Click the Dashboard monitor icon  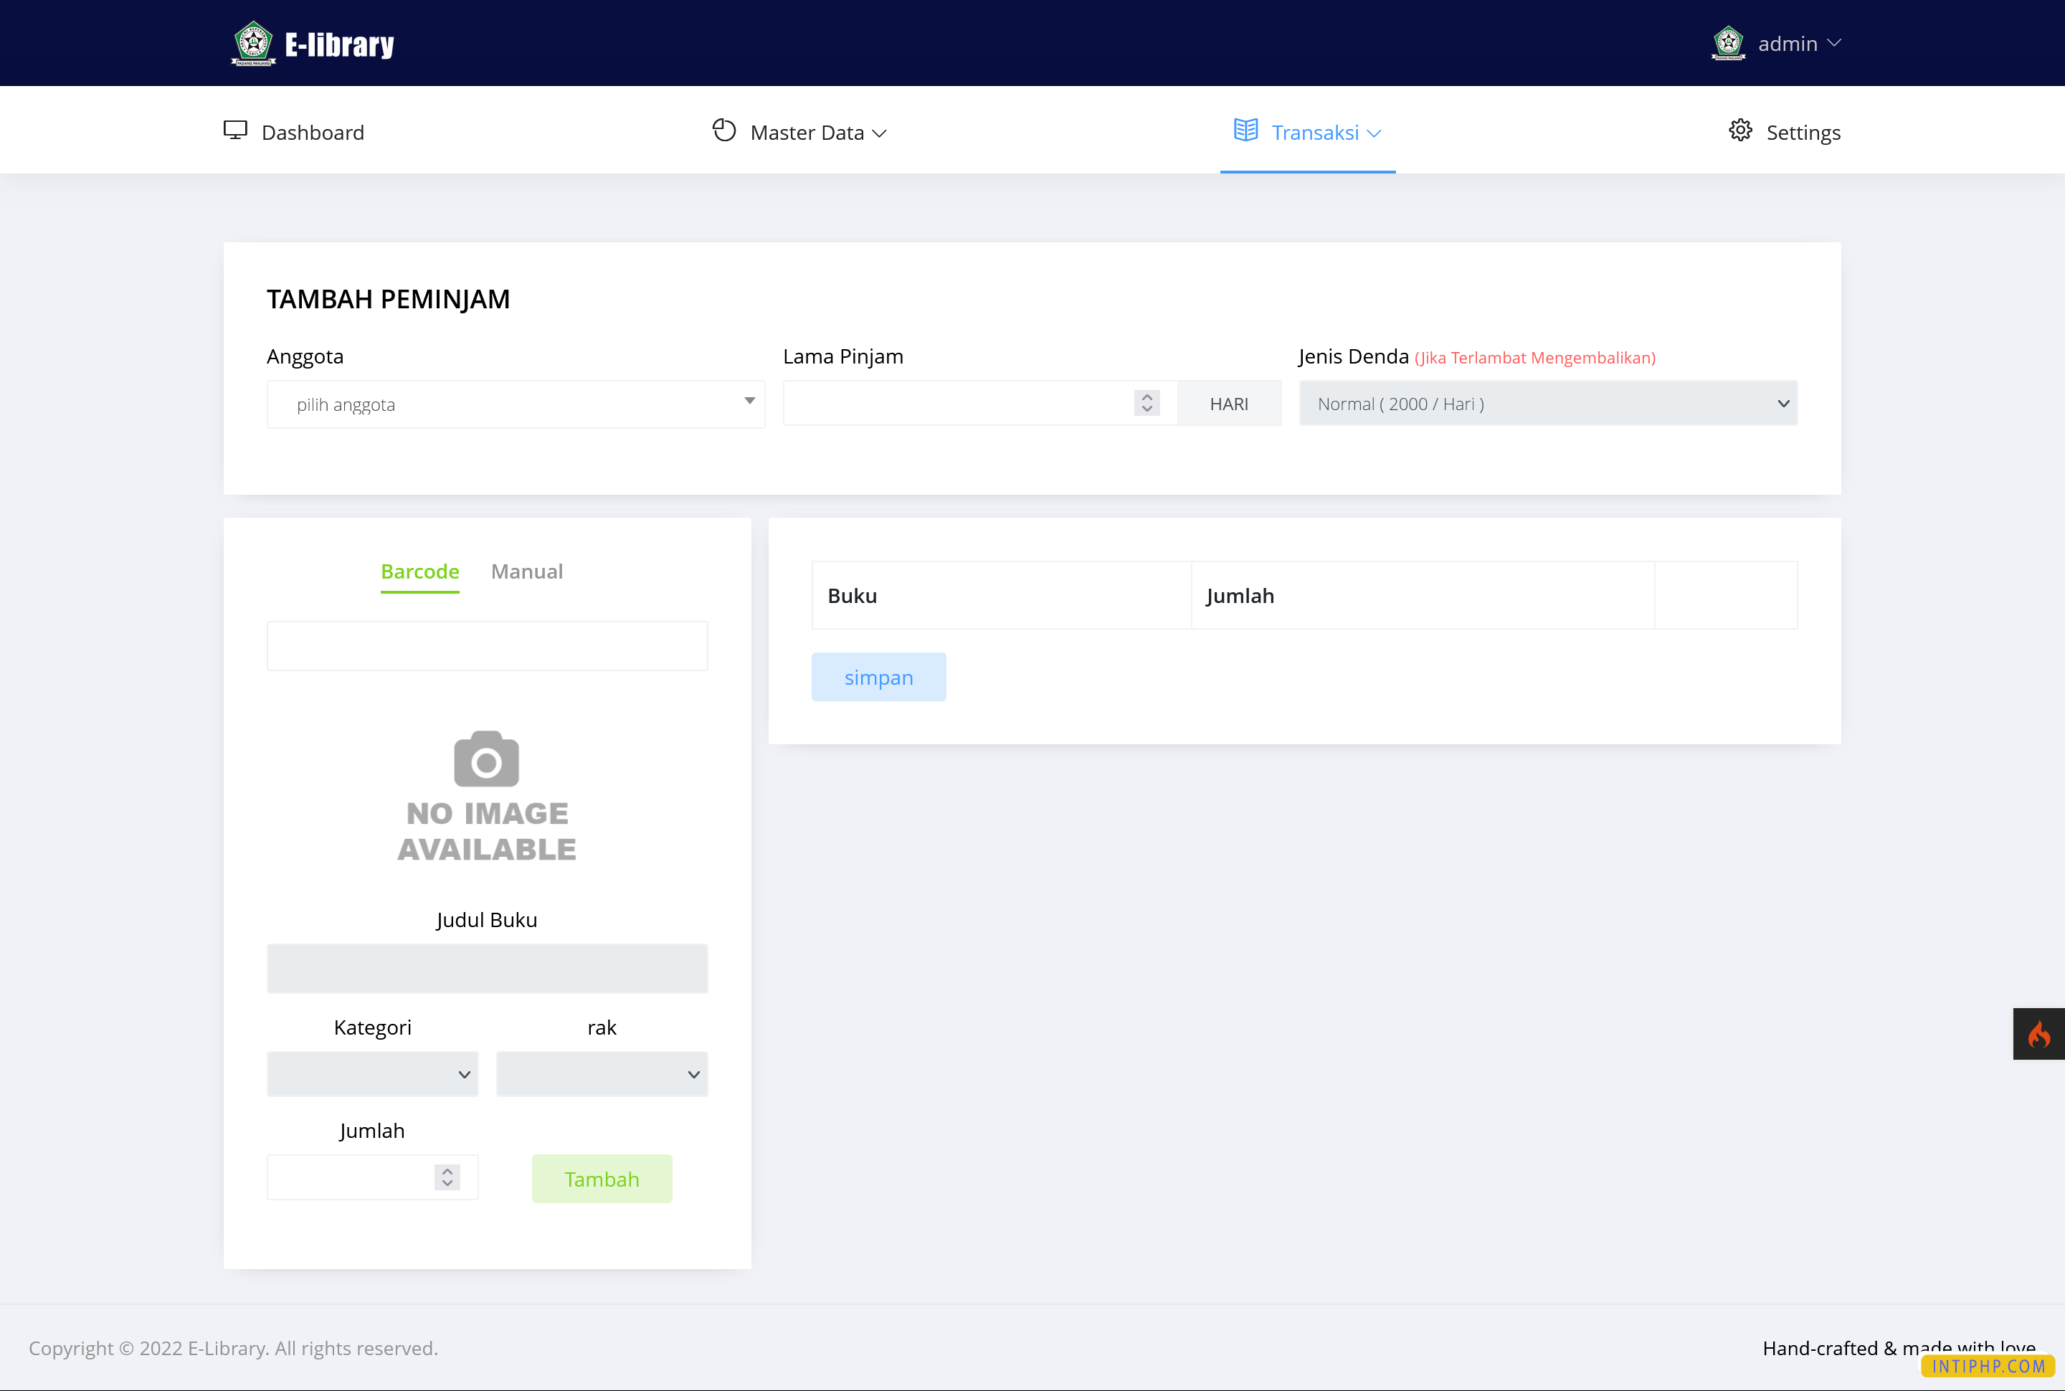coord(235,130)
